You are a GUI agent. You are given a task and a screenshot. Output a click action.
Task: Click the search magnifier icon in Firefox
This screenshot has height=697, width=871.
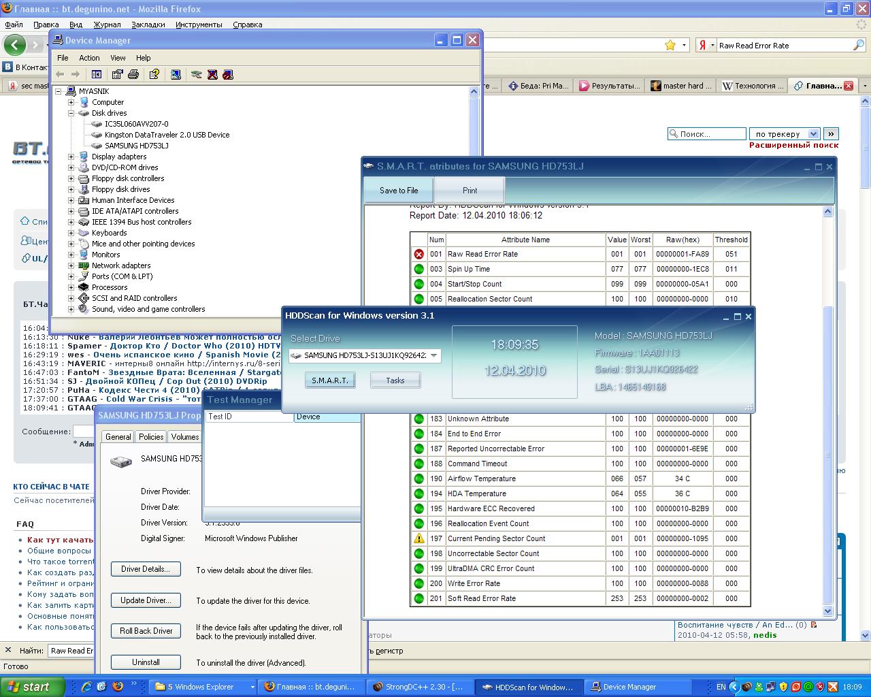pyautogui.click(x=859, y=46)
